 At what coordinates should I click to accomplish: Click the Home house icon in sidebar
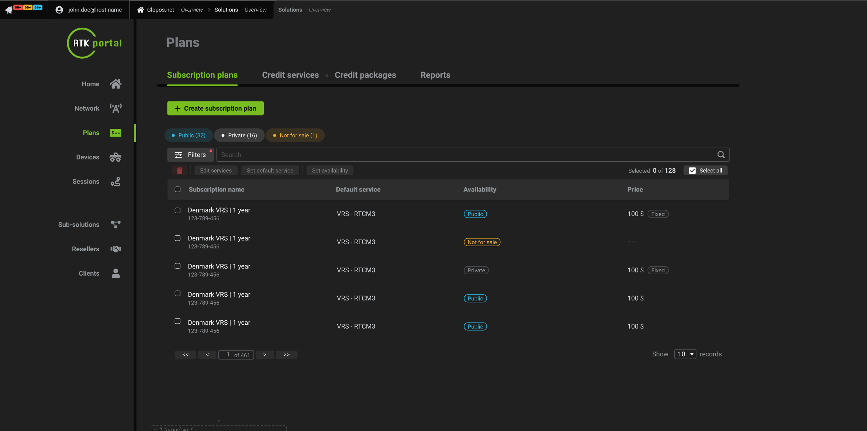pos(115,84)
